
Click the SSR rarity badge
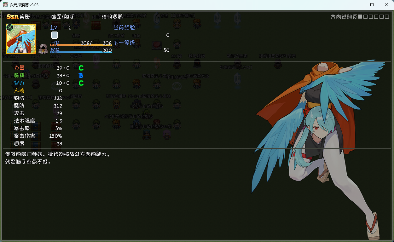(x=13, y=17)
